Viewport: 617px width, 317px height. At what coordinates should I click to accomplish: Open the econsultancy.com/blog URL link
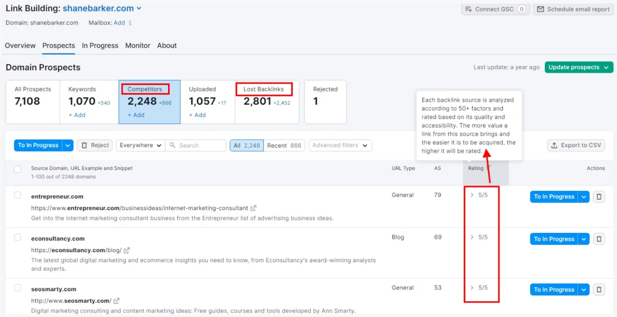pos(76,250)
